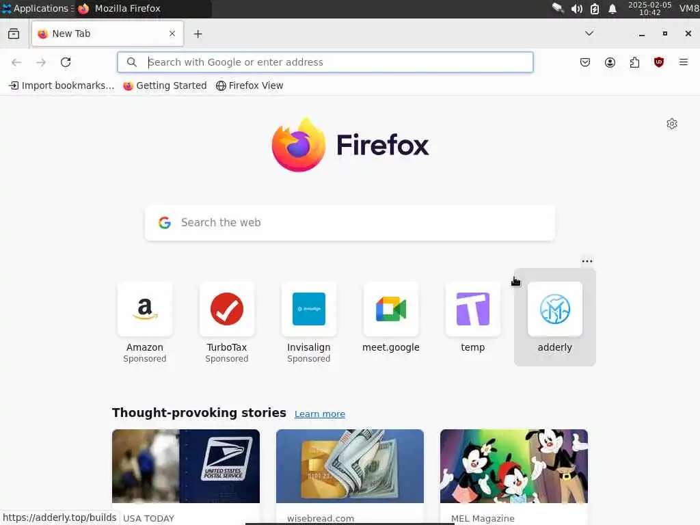Go back using the back arrow

(16, 62)
